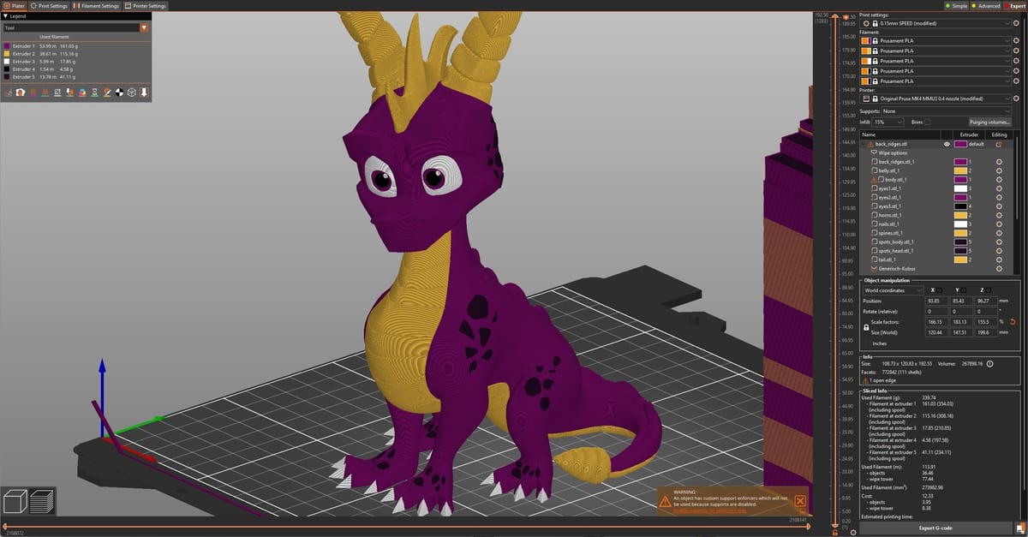The image size is (1028, 537).
Task: Open settings gear for the first Prusament PLA
Action: [x=1016, y=40]
